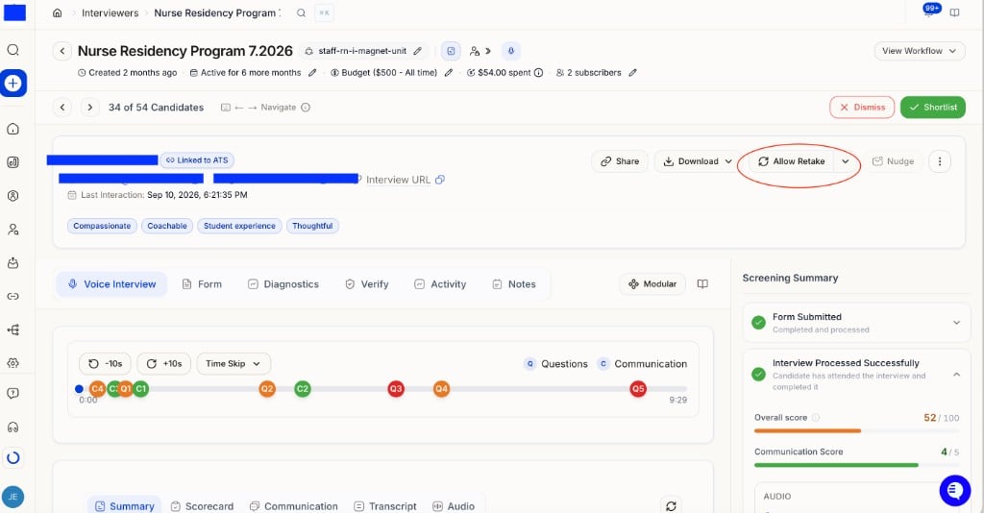Click the Share button
This screenshot has width=984, height=513.
coord(620,161)
